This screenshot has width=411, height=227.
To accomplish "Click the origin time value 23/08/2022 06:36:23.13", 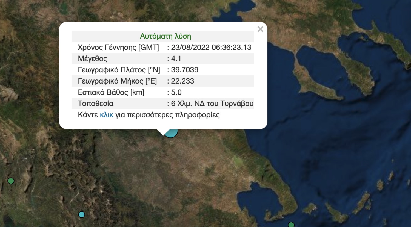I will point(211,48).
